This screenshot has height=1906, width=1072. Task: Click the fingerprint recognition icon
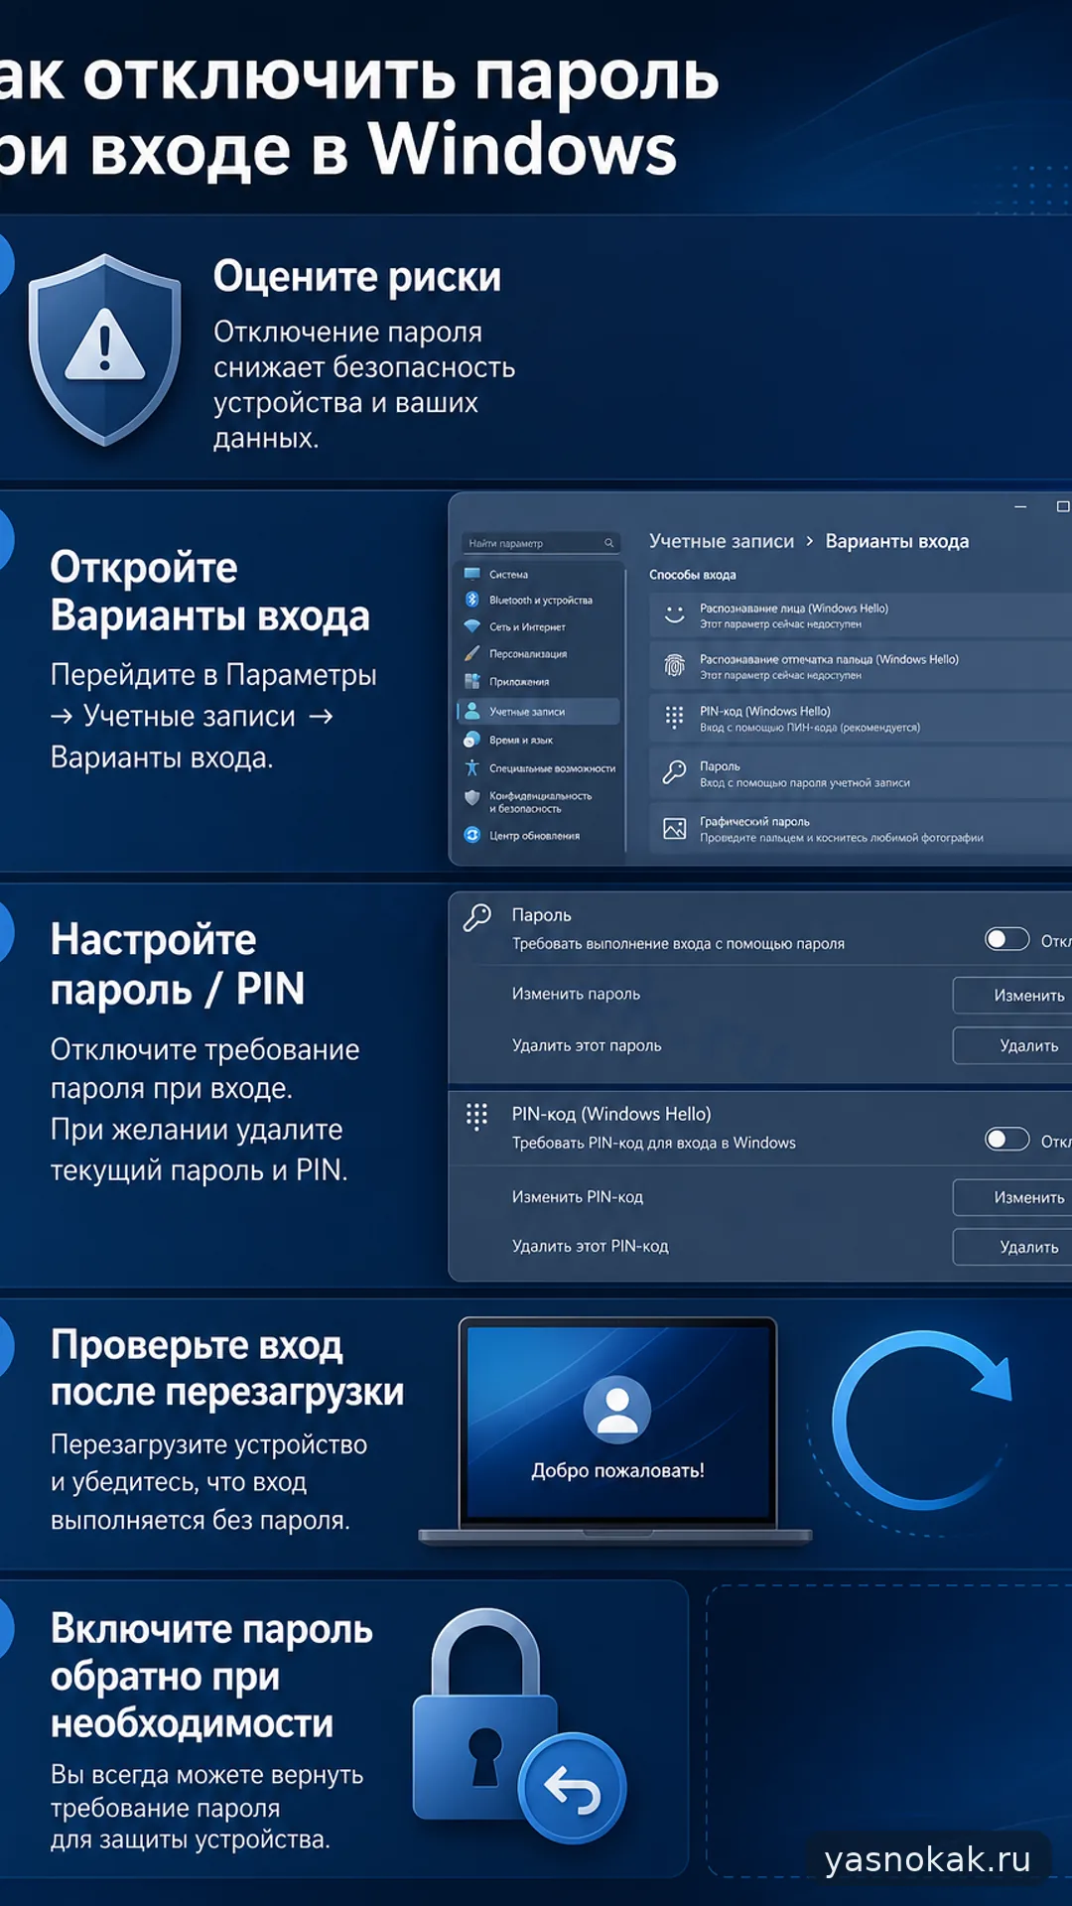coord(675,665)
